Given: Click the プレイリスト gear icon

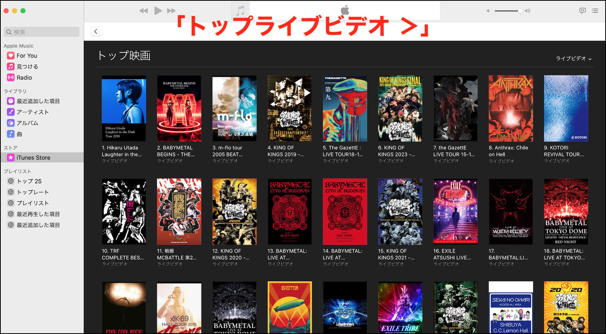Looking at the screenshot, I should [x=11, y=203].
